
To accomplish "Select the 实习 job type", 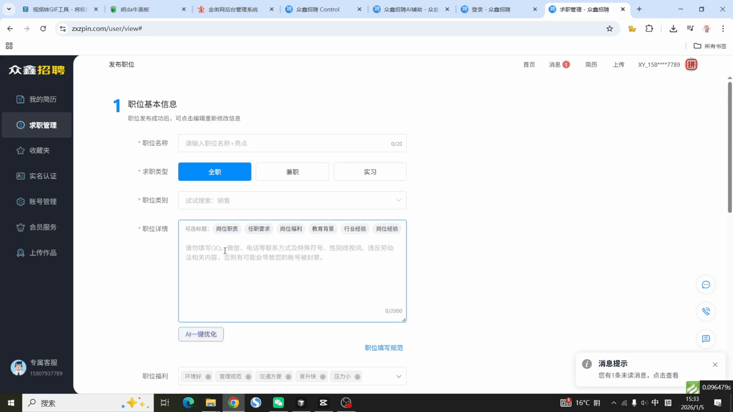I will click(x=370, y=172).
